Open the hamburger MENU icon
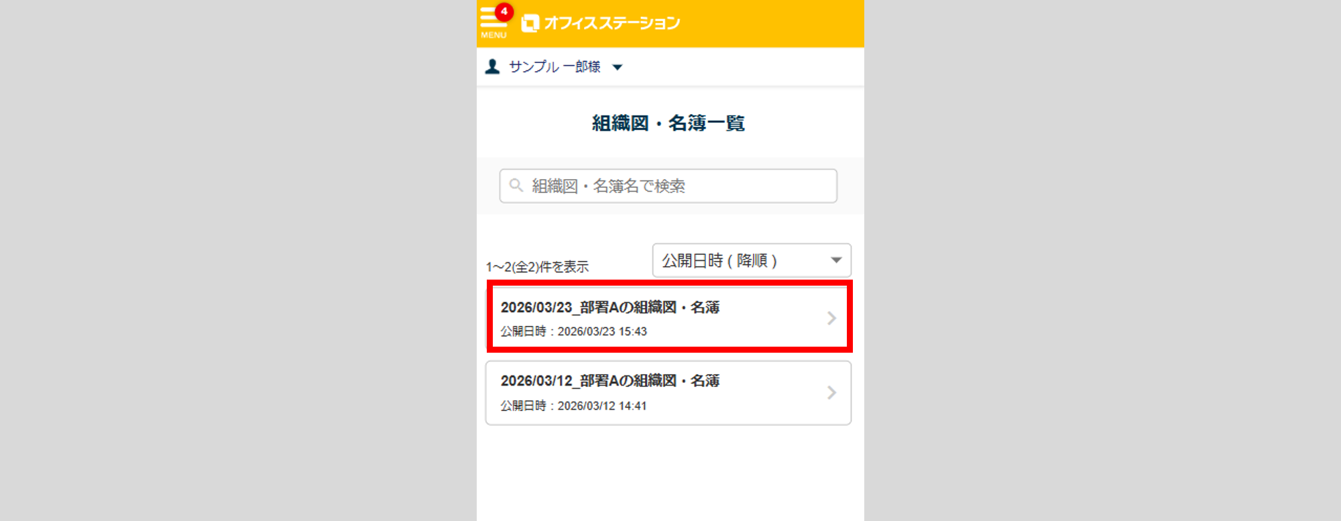This screenshot has width=1341, height=521. point(491,19)
